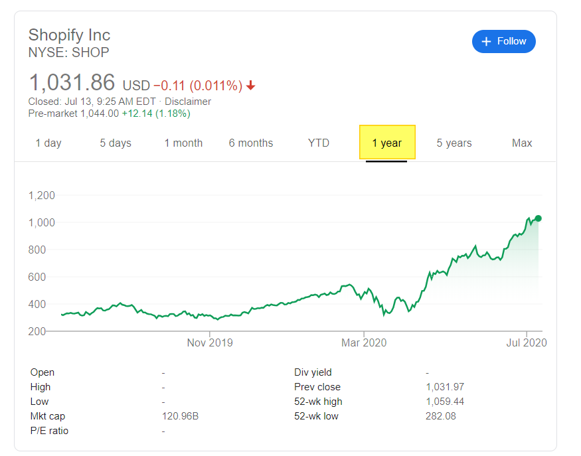
Task: Click the 52-wk low label
Action: coord(316,416)
